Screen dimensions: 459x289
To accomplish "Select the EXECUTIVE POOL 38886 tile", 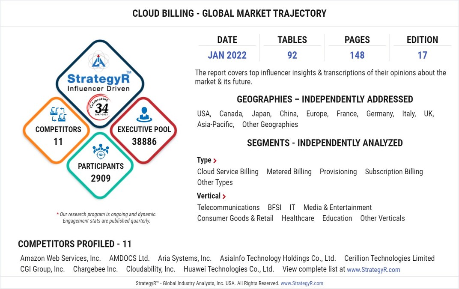I will [x=143, y=131].
